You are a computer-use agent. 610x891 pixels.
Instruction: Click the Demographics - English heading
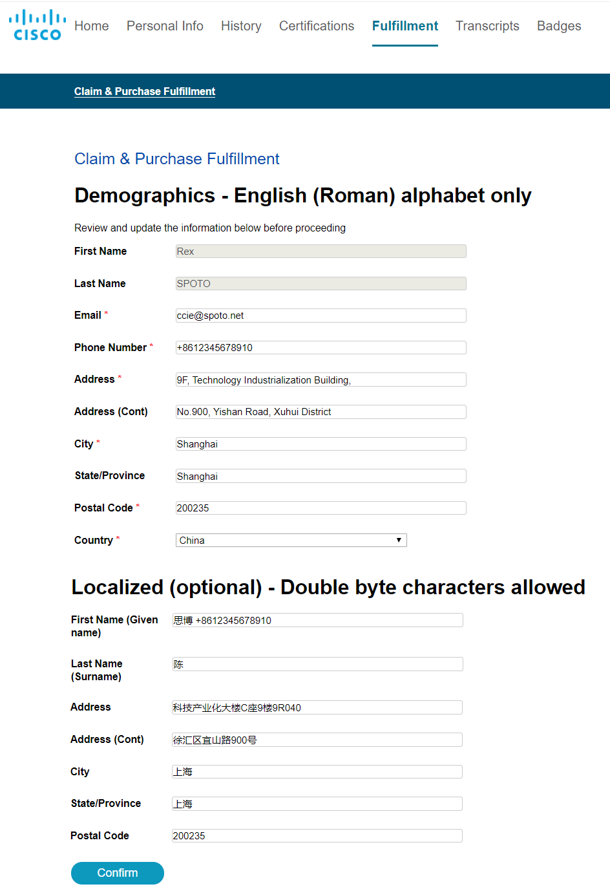point(303,195)
